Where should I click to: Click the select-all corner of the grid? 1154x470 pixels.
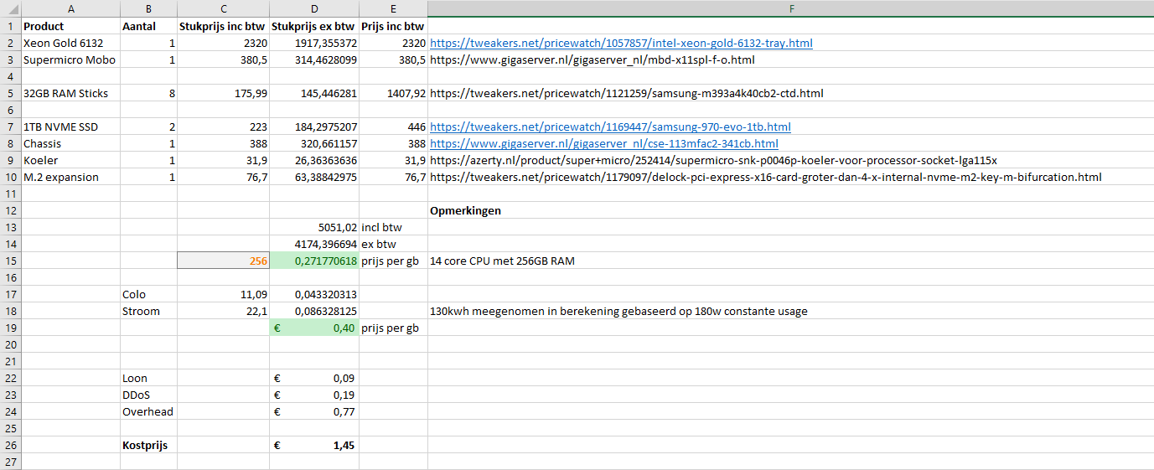point(10,8)
